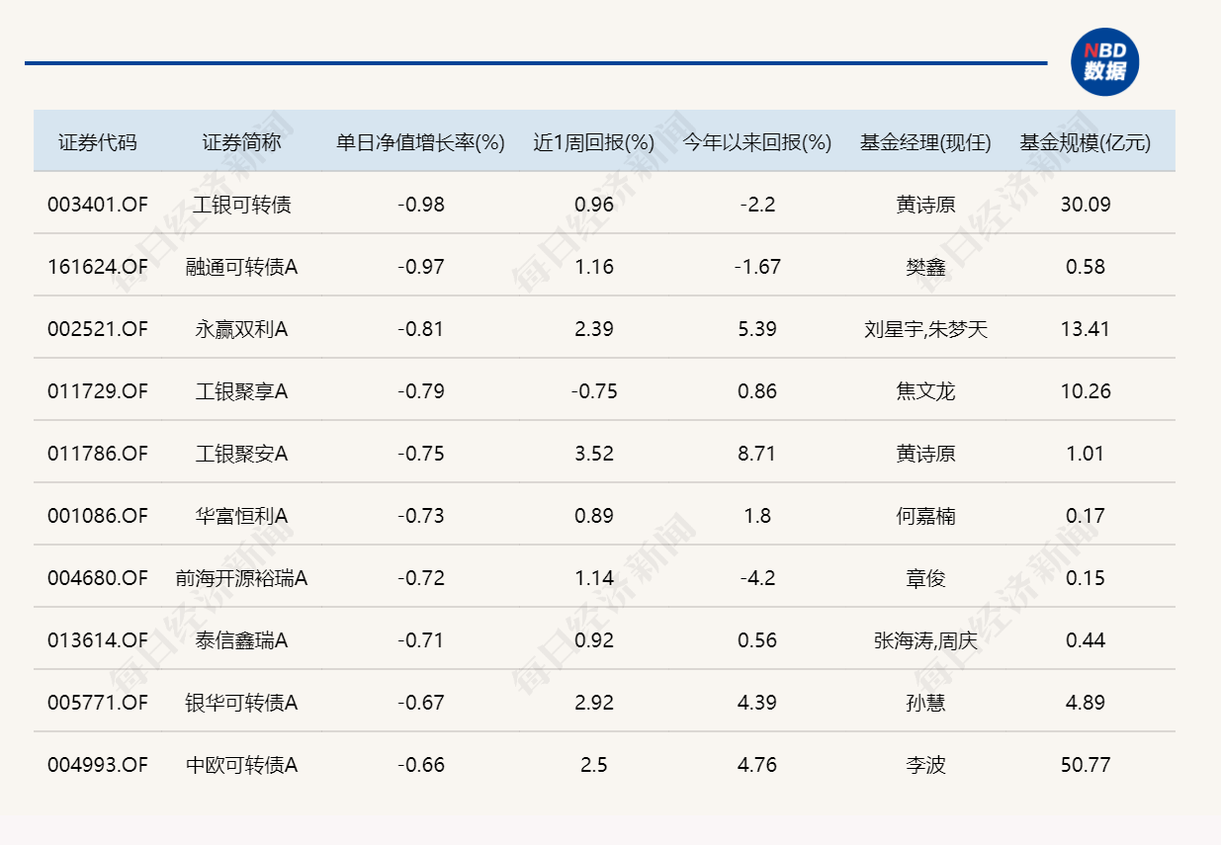
Task: Click fund size 13.41
Action: click(1086, 329)
